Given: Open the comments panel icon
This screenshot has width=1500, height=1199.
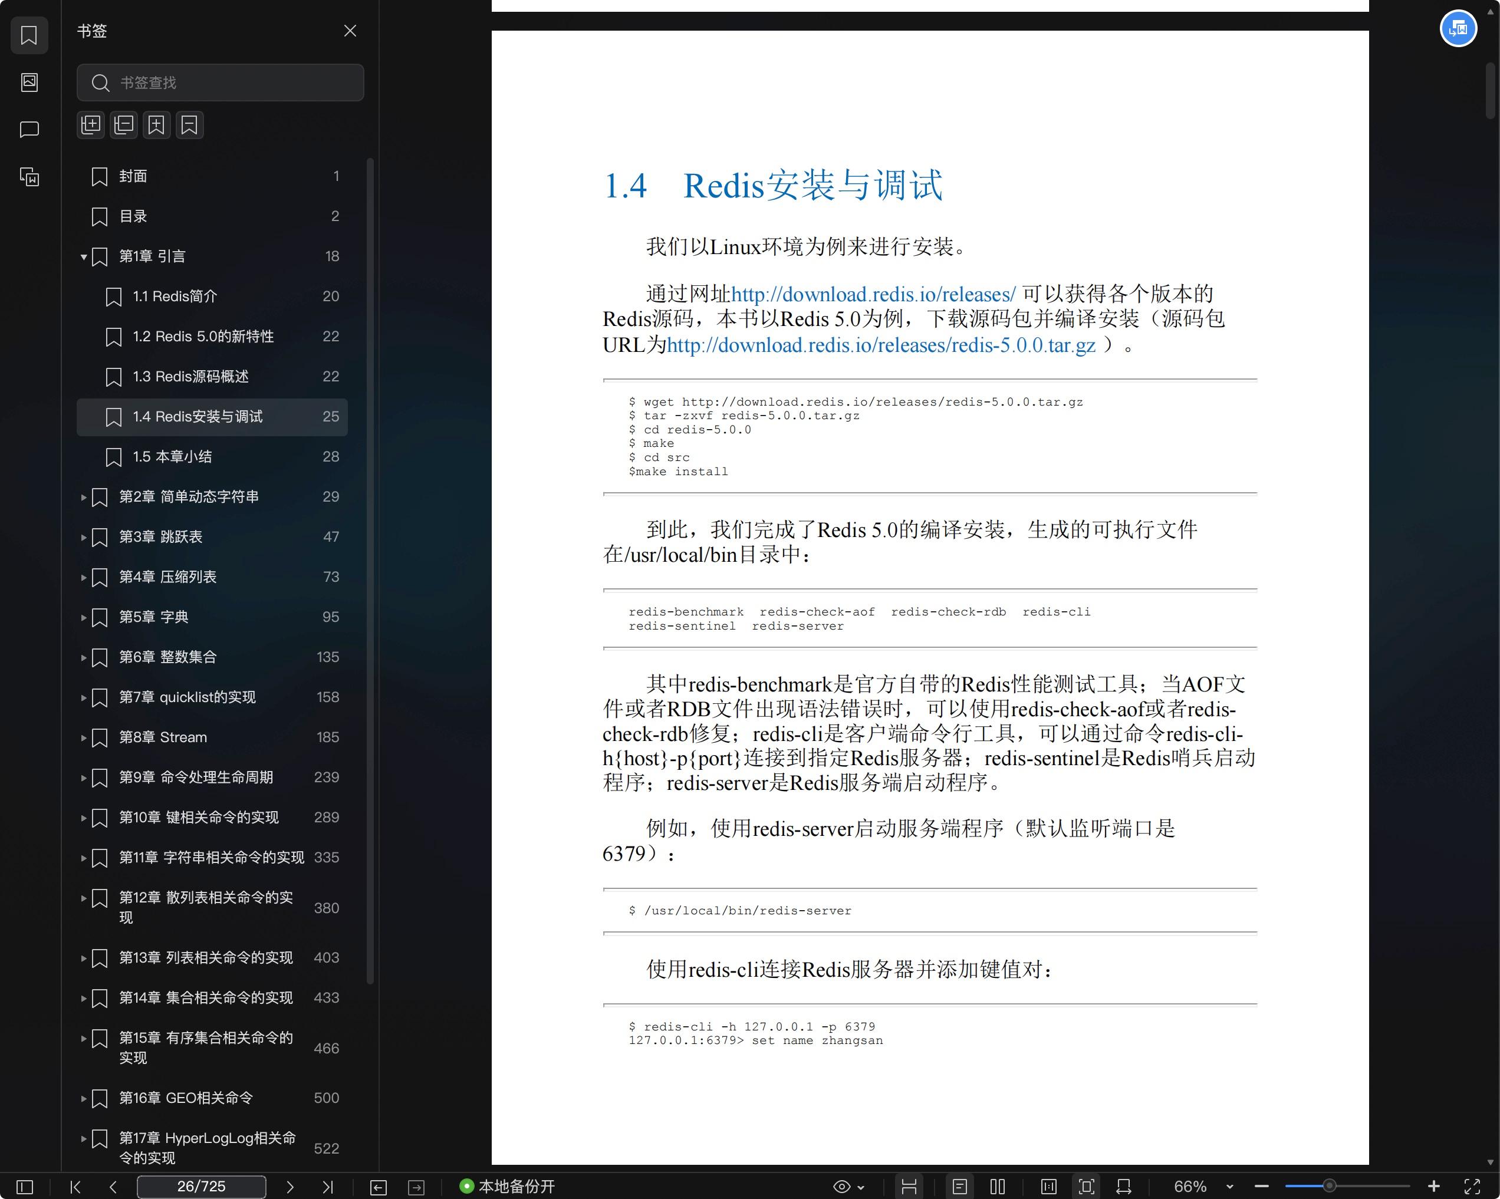Looking at the screenshot, I should (29, 129).
